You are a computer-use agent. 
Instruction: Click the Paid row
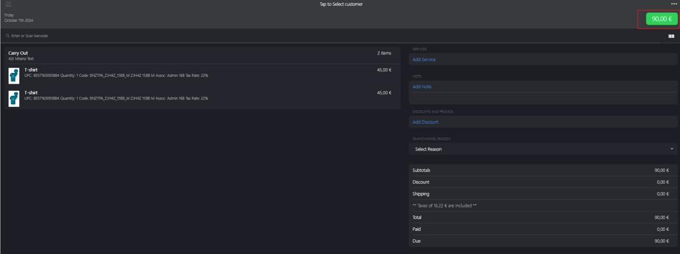[543, 229]
